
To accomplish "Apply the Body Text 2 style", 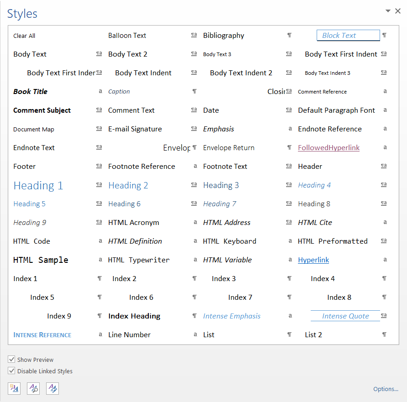I will pos(128,54).
